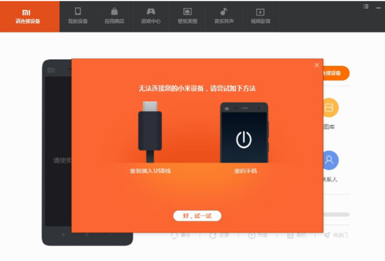
Task: Click the 好，试一试 button
Action: 197,216
